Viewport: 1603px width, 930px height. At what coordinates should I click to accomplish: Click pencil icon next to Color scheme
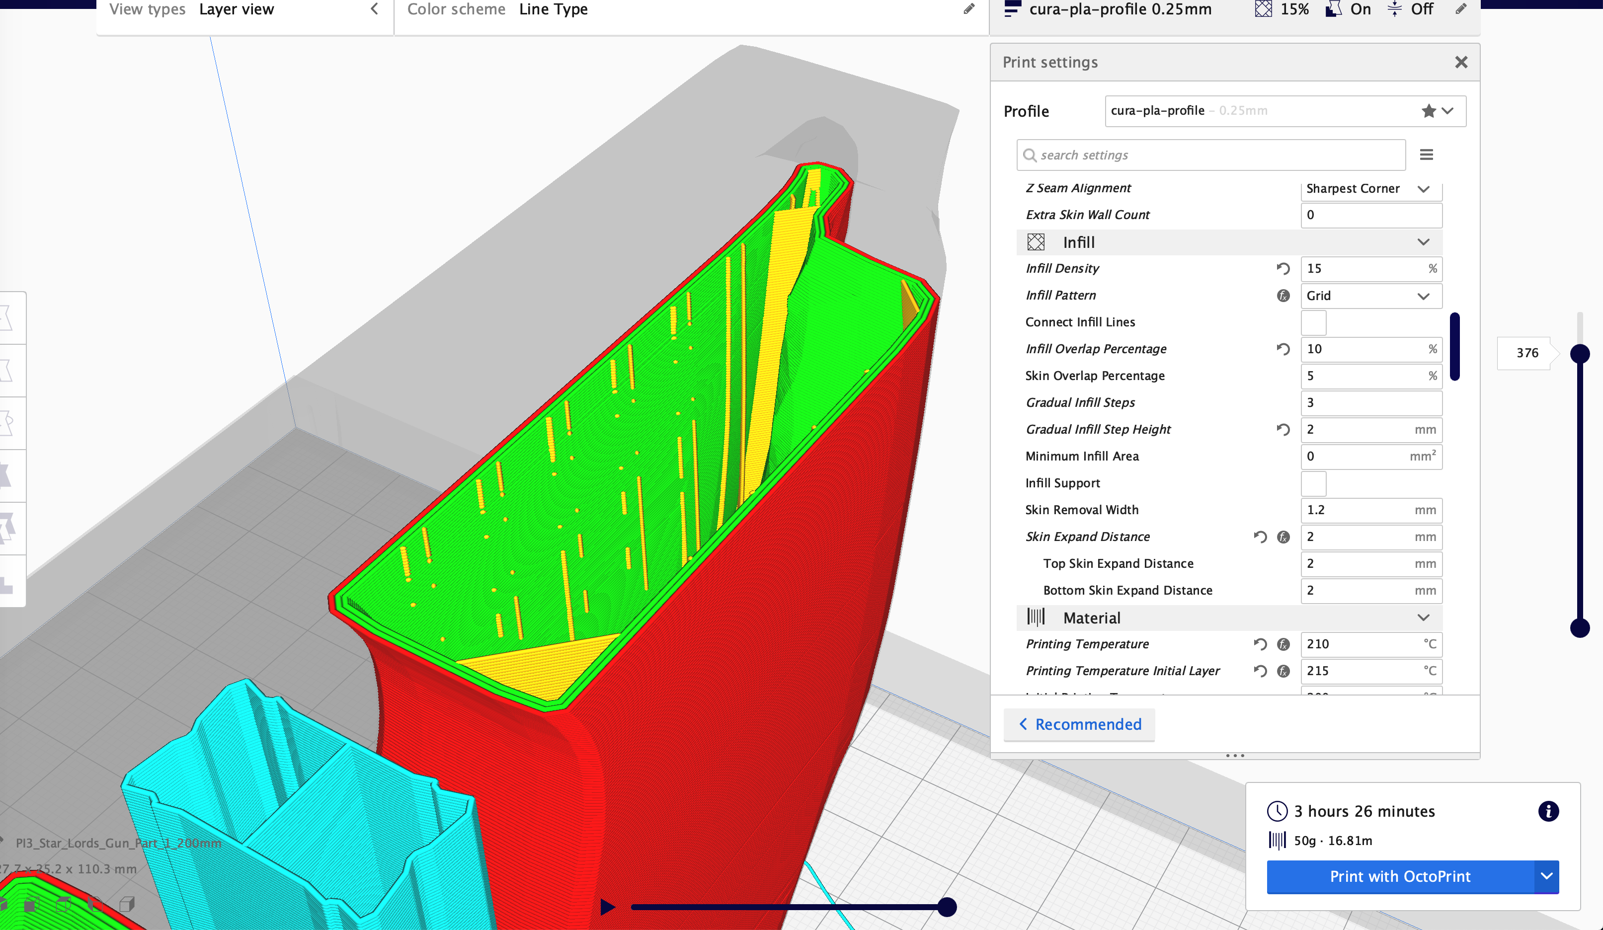pyautogui.click(x=969, y=9)
